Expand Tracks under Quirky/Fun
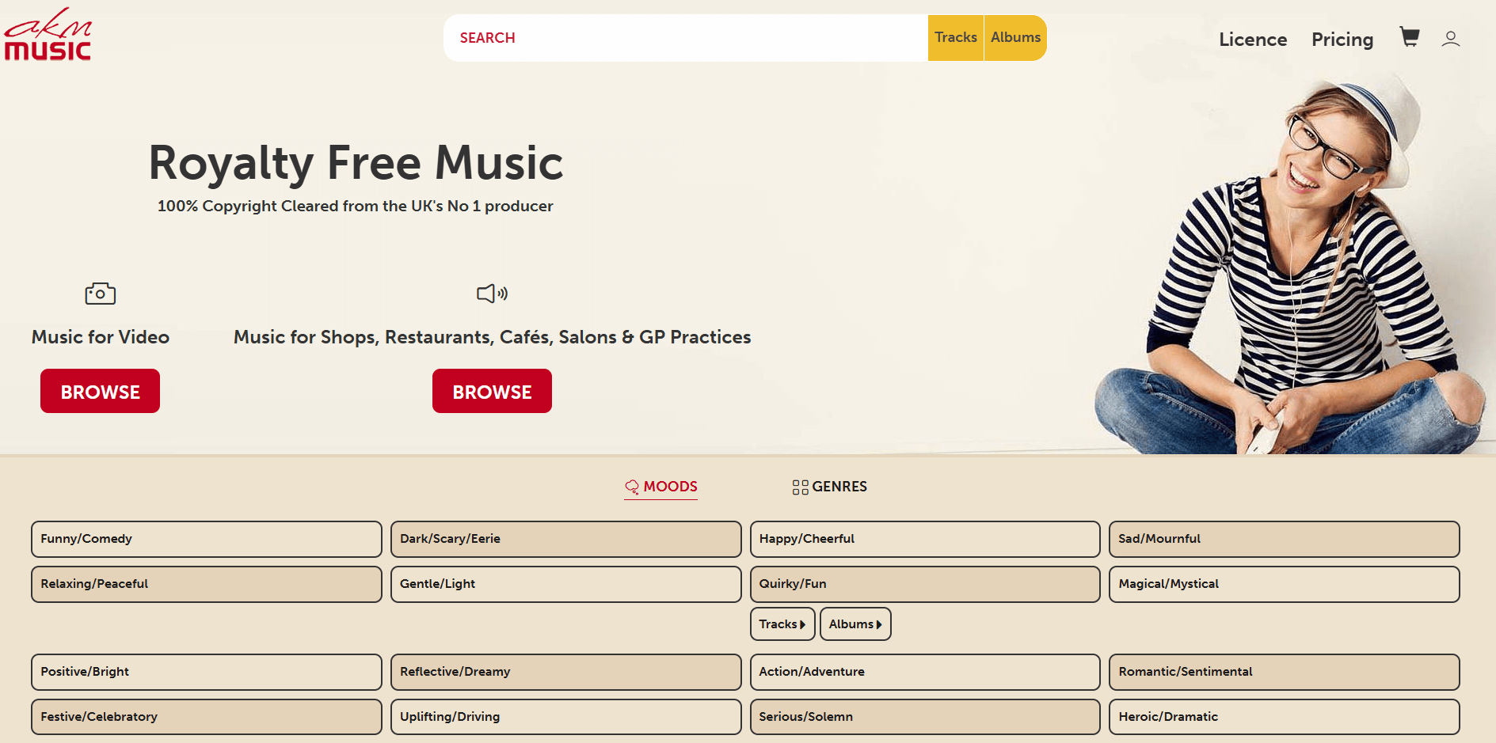Image resolution: width=1496 pixels, height=743 pixels. tap(782, 624)
